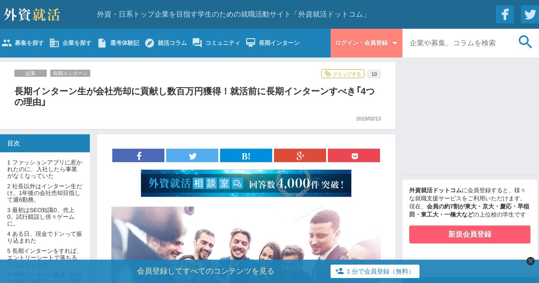Open the Twitter icon in header
This screenshot has width=539, height=283.
tap(530, 14)
